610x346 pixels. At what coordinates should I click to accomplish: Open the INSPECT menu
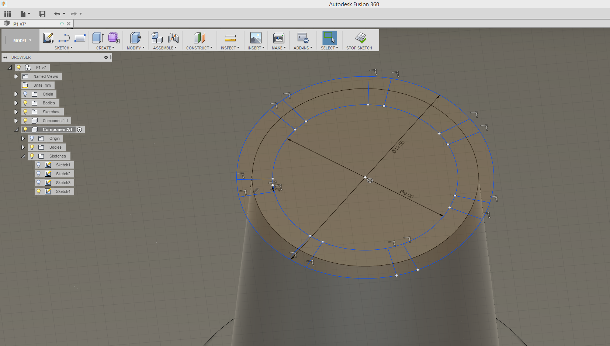click(x=230, y=48)
